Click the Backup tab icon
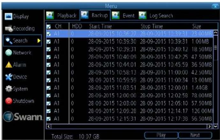220x140 pixels. (x=84, y=15)
